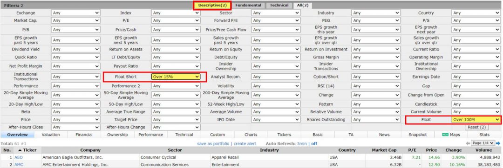
Task: Open the Average Volume dropdown
Action: click(276, 112)
